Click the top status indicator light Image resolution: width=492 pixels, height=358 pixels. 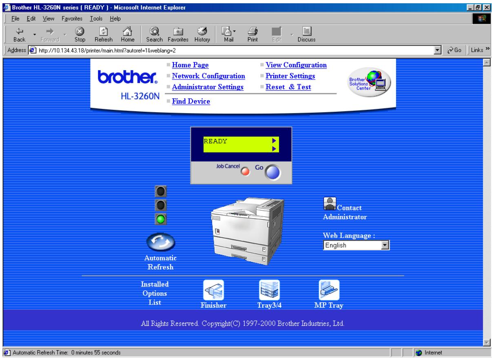161,191
